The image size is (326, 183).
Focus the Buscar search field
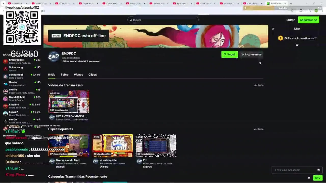[163, 20]
